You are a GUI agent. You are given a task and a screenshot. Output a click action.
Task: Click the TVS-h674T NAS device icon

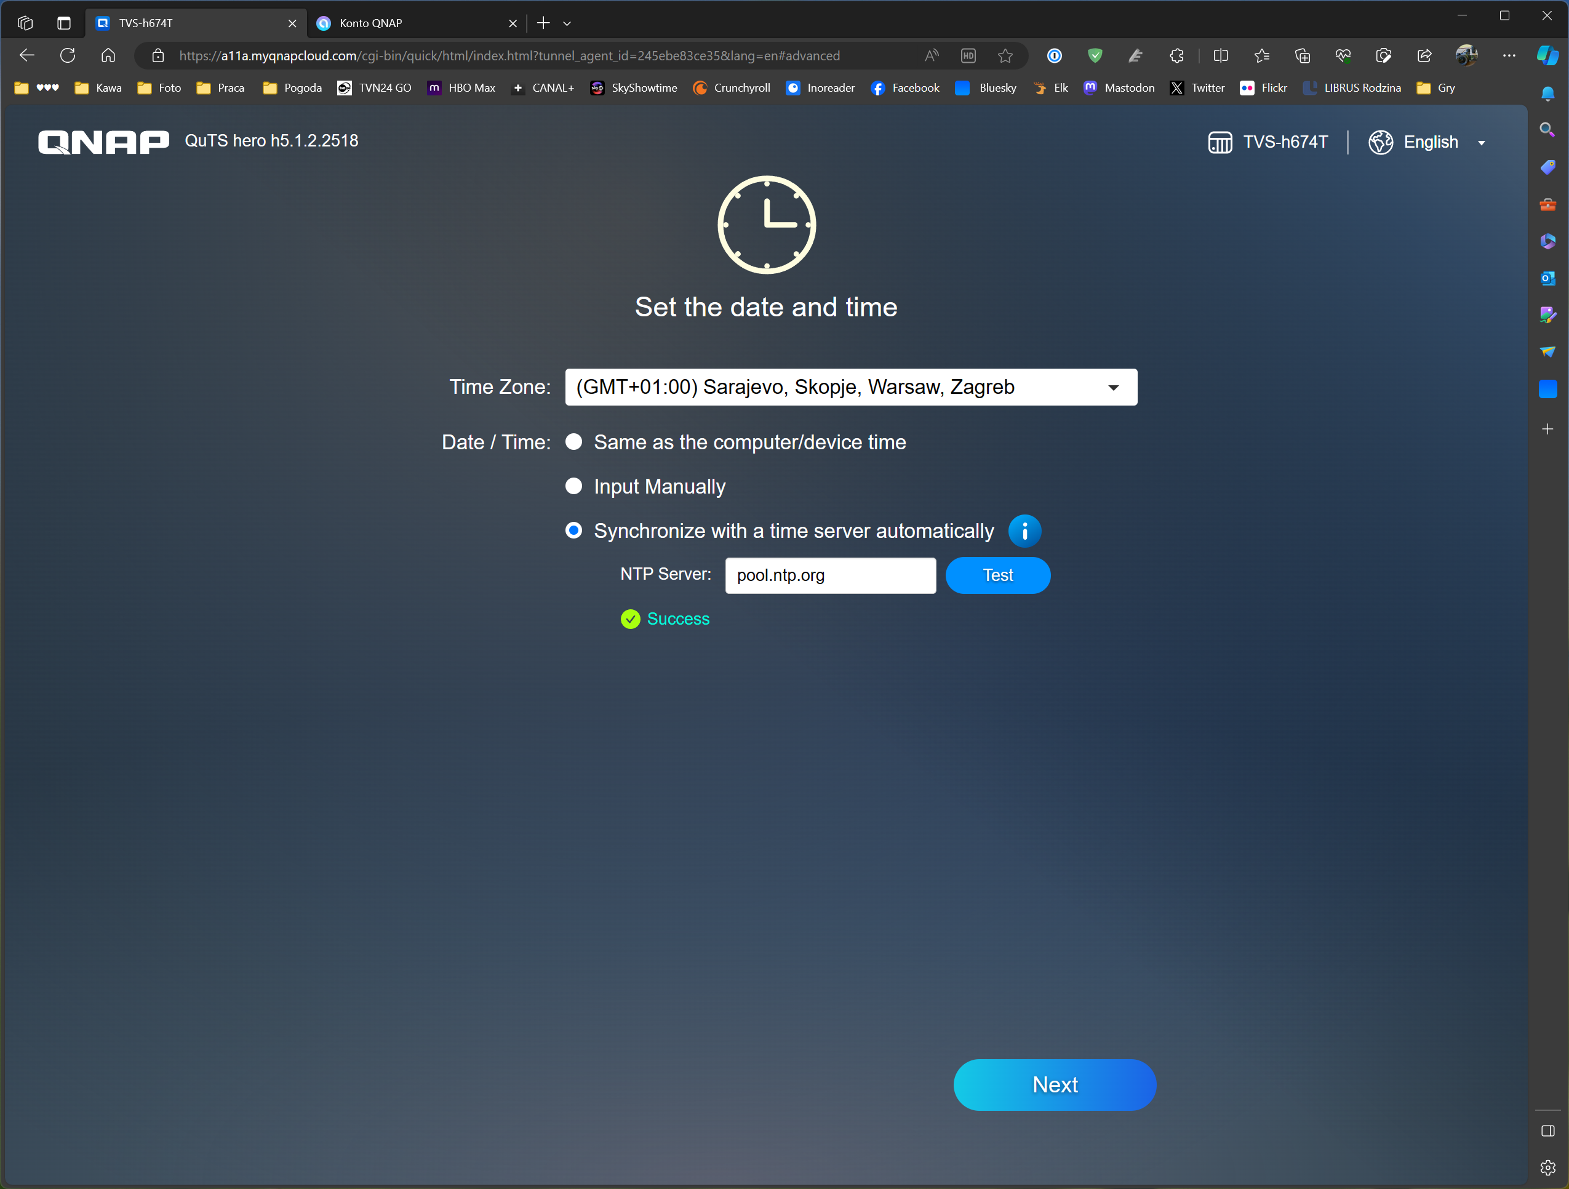click(x=1220, y=142)
